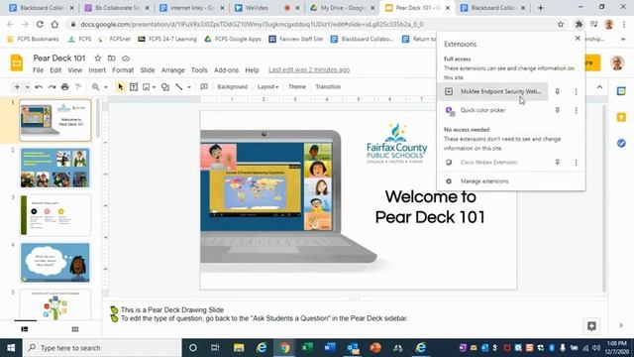
Task: Click the Windows search box
Action: (102, 348)
